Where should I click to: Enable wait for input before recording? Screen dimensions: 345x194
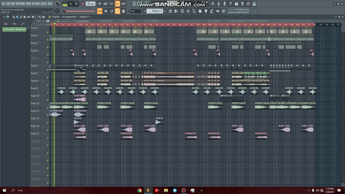[x=106, y=4]
